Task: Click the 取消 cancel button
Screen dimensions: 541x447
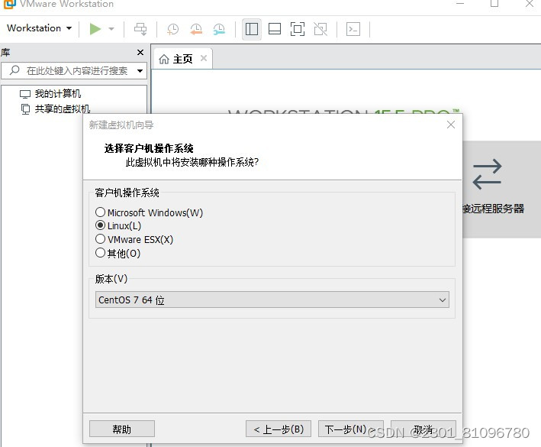Action: point(423,429)
